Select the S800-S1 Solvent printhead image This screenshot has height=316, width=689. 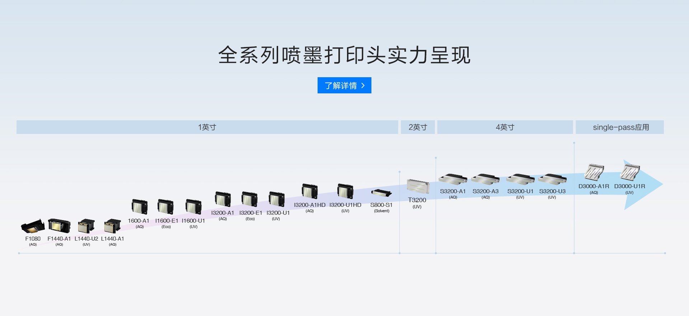click(381, 193)
